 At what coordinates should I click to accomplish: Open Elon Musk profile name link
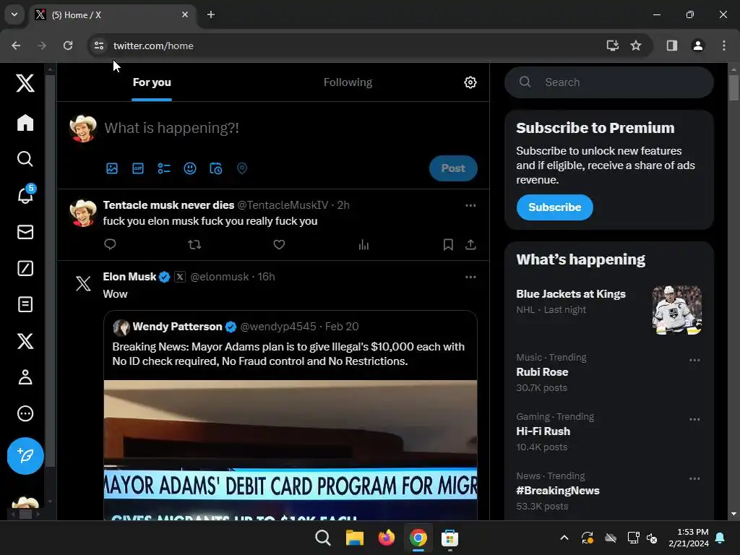pyautogui.click(x=129, y=277)
